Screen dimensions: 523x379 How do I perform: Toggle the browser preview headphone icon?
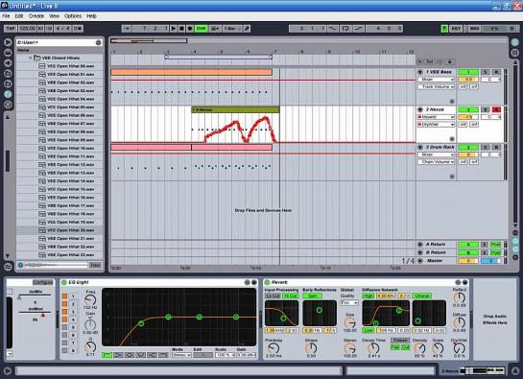[20, 265]
